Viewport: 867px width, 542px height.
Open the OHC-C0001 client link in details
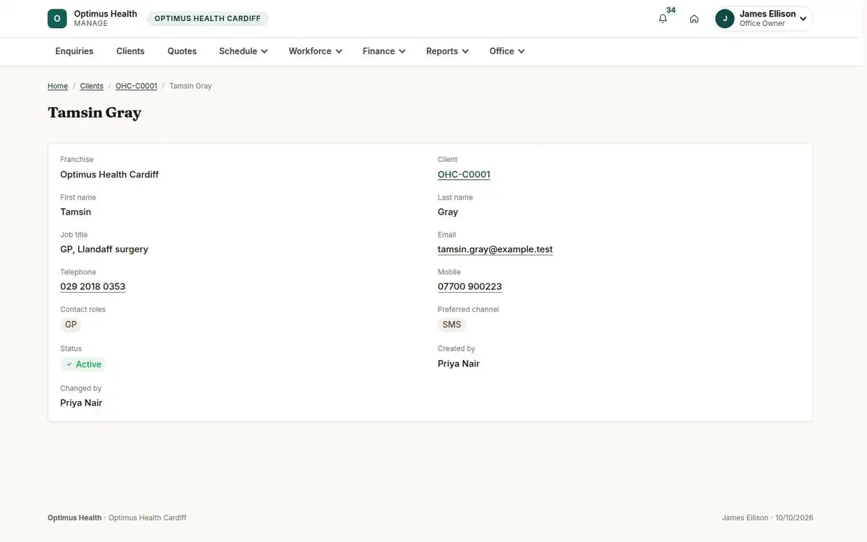[464, 174]
